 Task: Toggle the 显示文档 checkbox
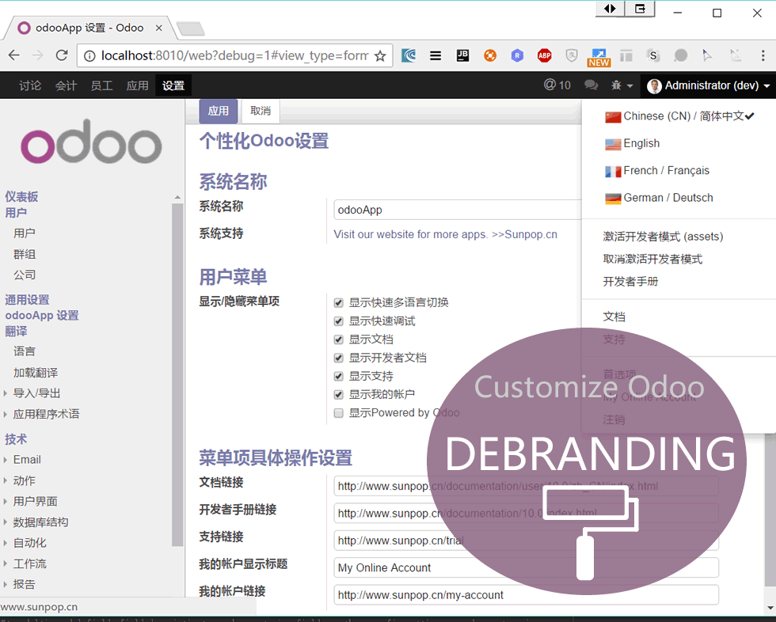coord(339,339)
